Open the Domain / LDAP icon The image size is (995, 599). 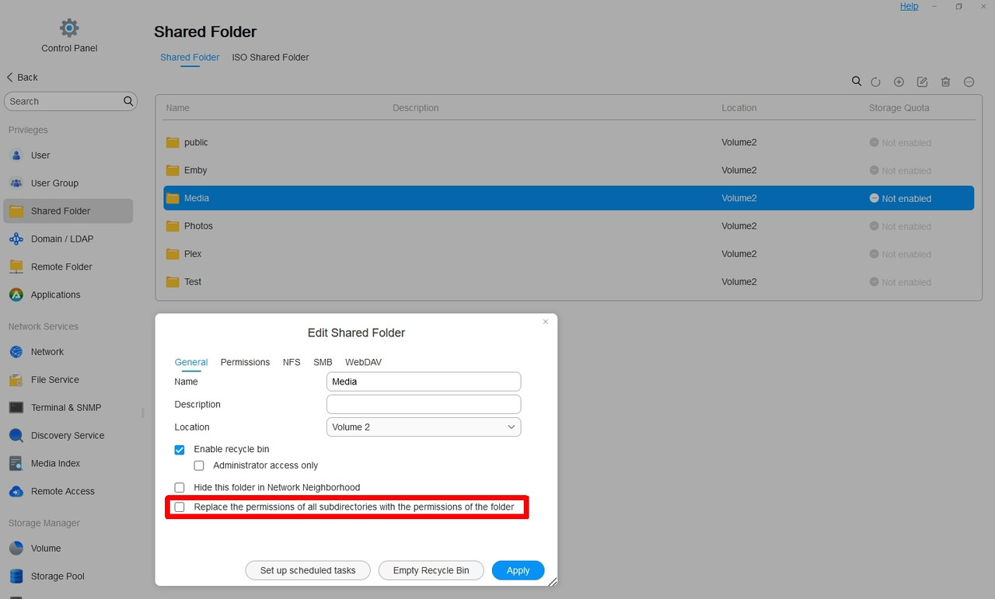pos(16,239)
